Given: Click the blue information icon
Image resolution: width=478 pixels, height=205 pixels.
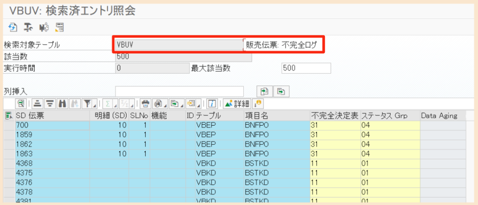Looking at the screenshot, I should [212, 104].
